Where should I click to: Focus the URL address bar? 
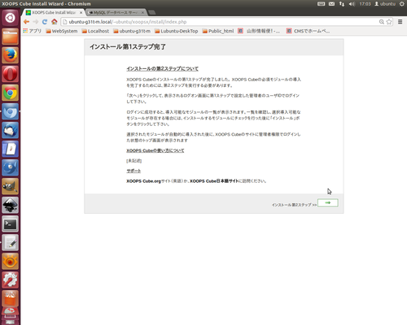coord(220,22)
